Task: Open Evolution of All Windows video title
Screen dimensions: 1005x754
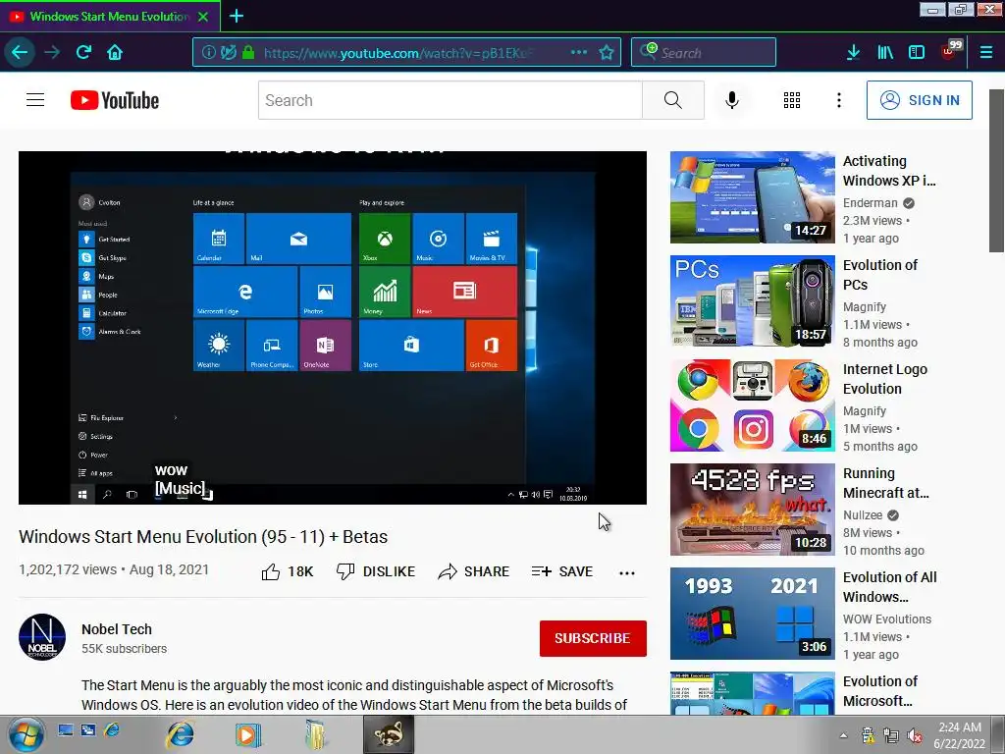Action: point(889,587)
